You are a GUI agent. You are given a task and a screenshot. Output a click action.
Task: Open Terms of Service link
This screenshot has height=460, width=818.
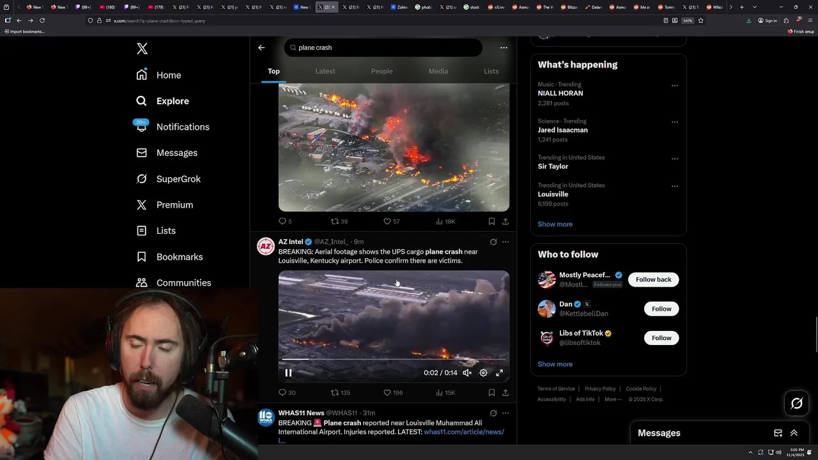(x=556, y=388)
